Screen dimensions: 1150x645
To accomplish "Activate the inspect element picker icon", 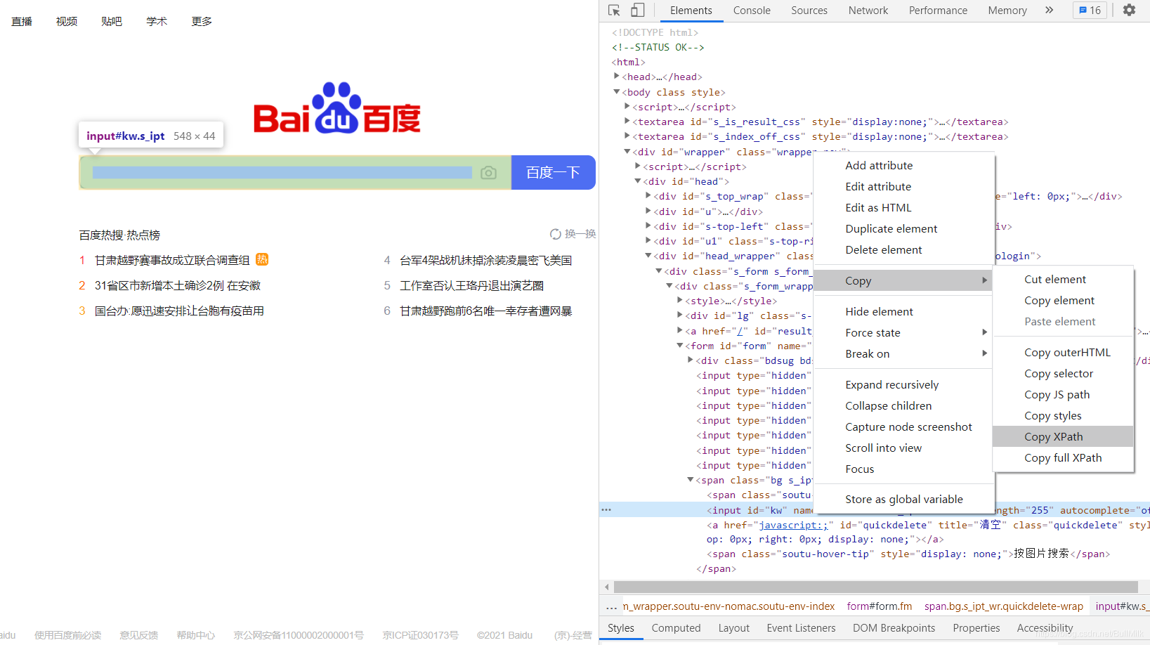I will (x=614, y=10).
